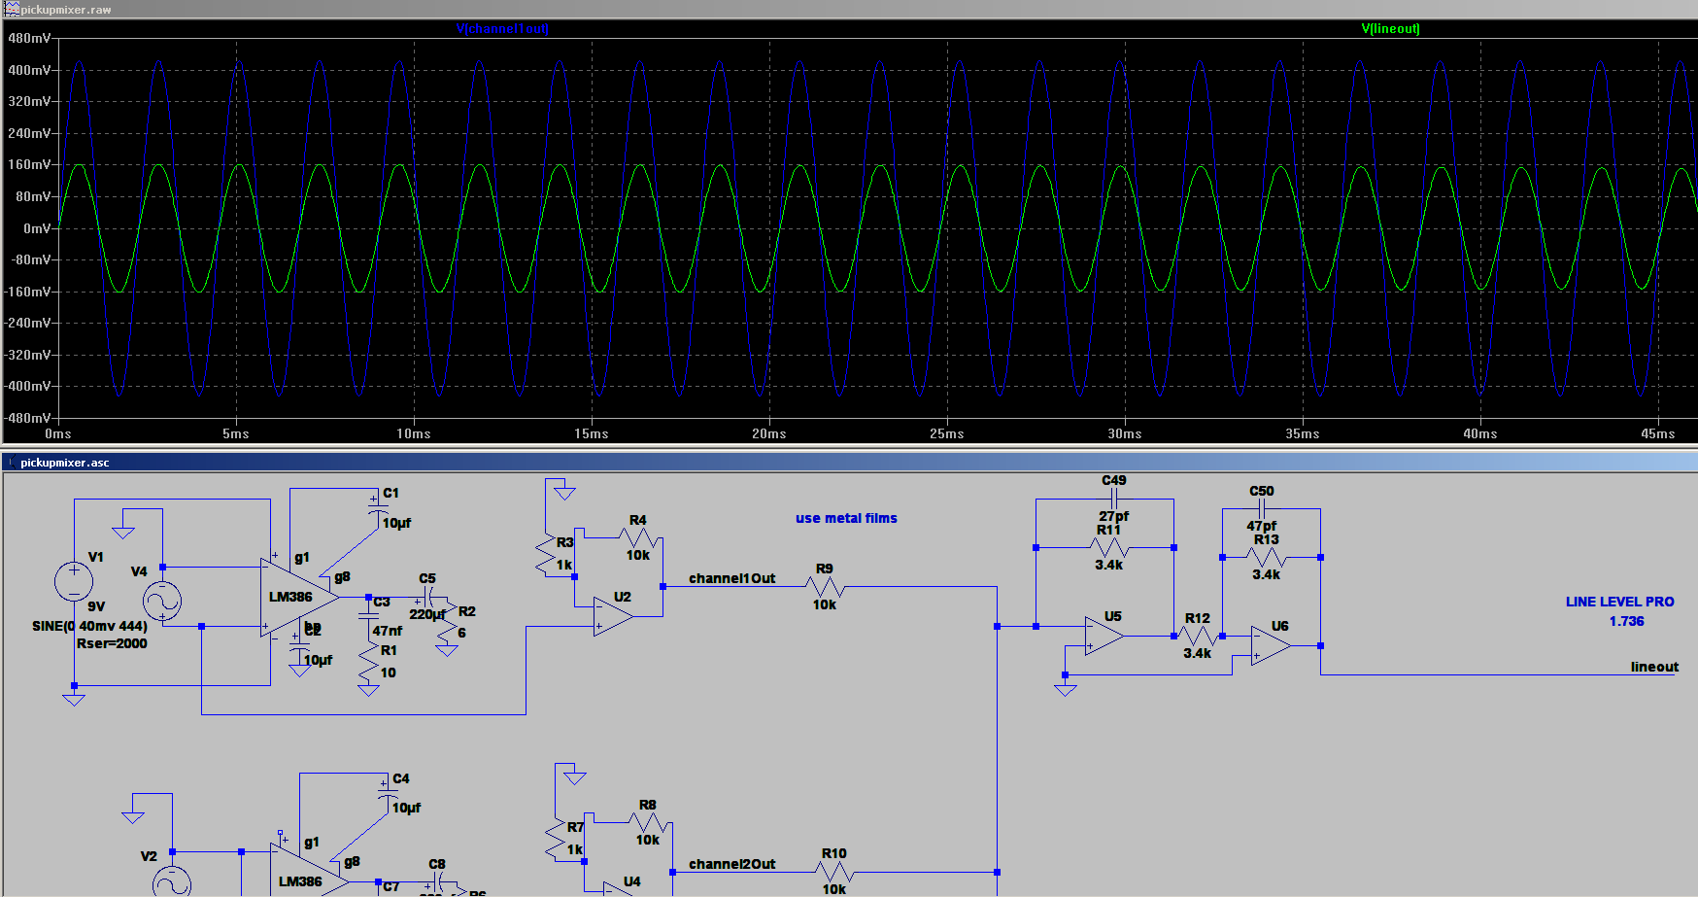Click the '160mV' y-axis label
The width and height of the screenshot is (1698, 897).
click(29, 164)
